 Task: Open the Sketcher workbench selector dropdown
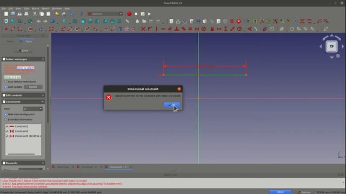tap(105, 14)
